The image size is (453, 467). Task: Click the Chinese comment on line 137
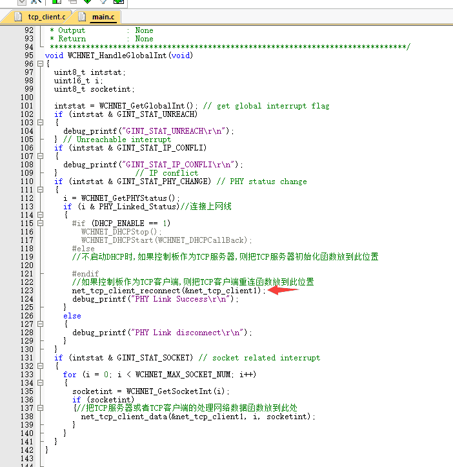[187, 408]
